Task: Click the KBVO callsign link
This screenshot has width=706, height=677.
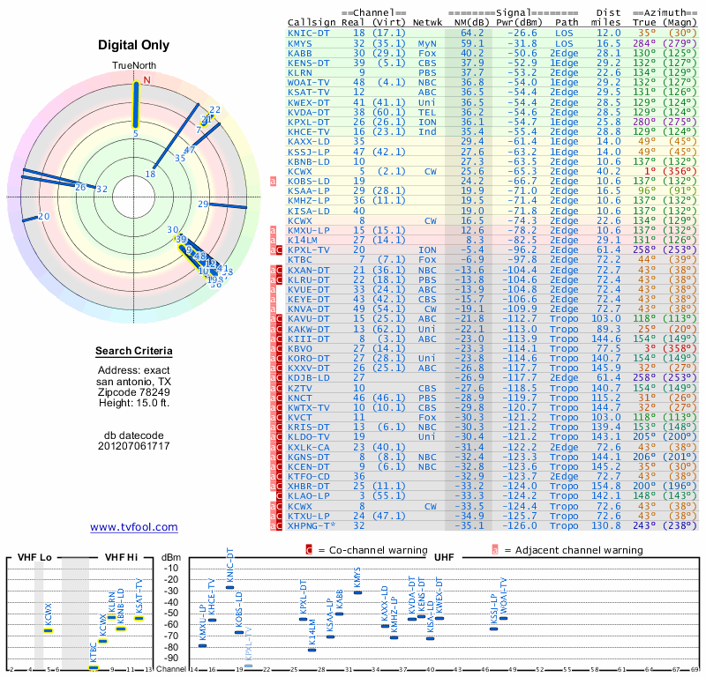Action: click(299, 348)
